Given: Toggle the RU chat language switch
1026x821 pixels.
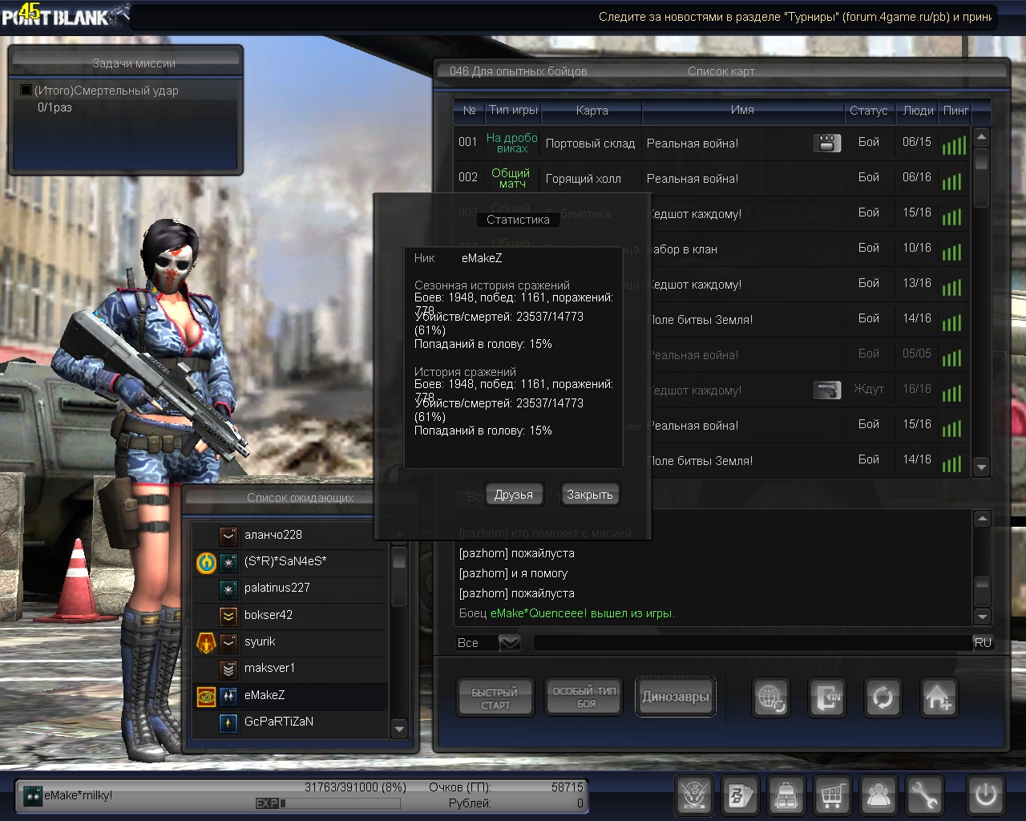Looking at the screenshot, I should tap(983, 643).
